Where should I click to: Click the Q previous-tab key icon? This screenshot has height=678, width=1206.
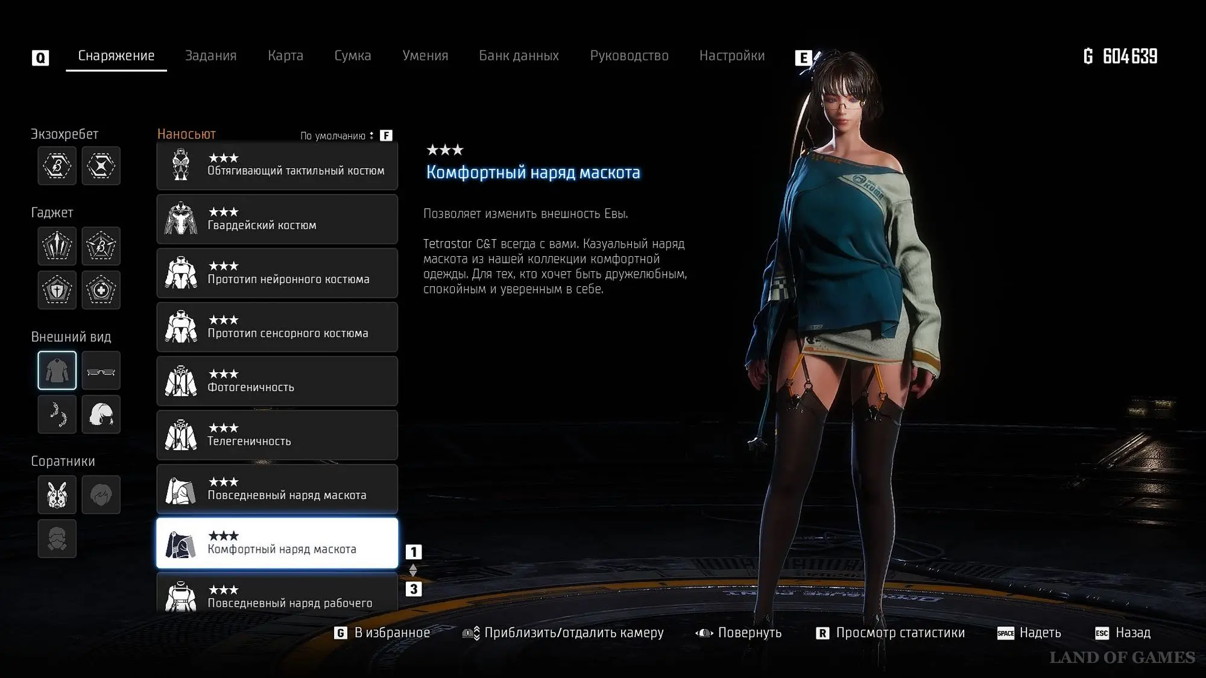[40, 58]
